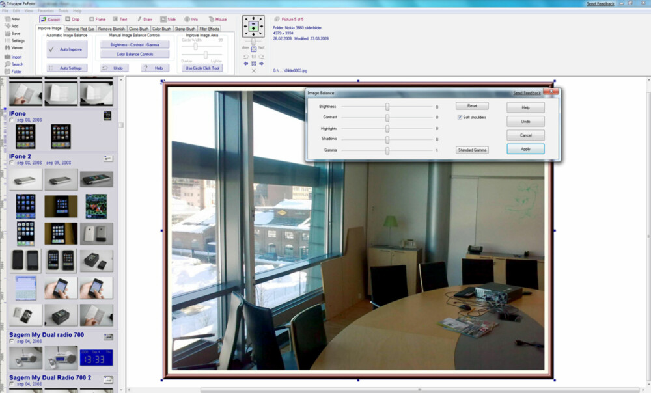Open the Tools menu
Image resolution: width=651 pixels, height=393 pixels.
(64, 11)
